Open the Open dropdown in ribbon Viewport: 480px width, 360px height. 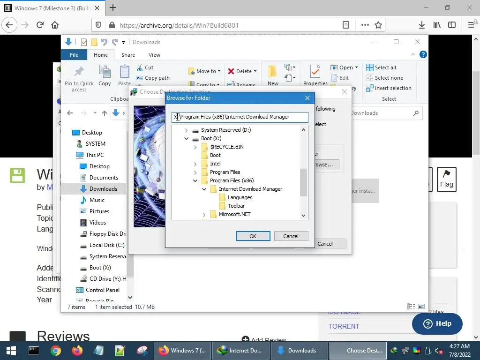(345, 67)
